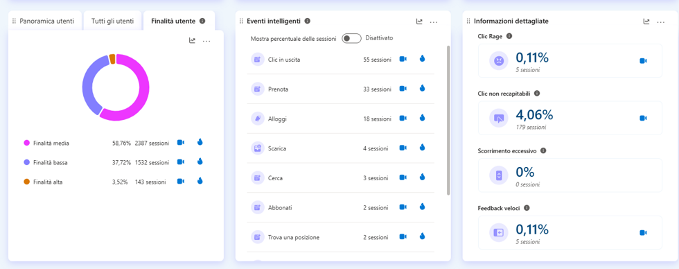View recordings for Clic non recapitabili
679x269 pixels.
tap(644, 119)
